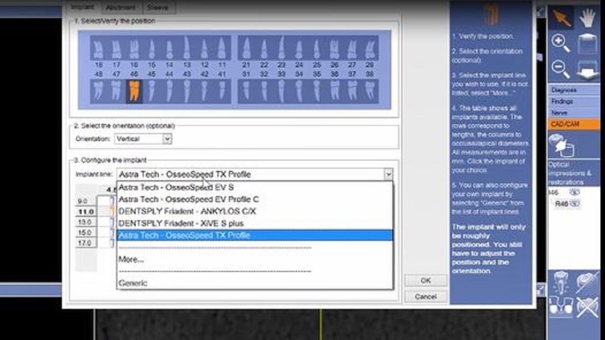Select tooth 36 icon in the lower row
This screenshot has width=605, height=340.
(335, 90)
